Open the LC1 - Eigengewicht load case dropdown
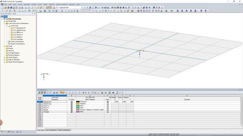The height and width of the screenshot is (136, 243). (x=82, y=8)
